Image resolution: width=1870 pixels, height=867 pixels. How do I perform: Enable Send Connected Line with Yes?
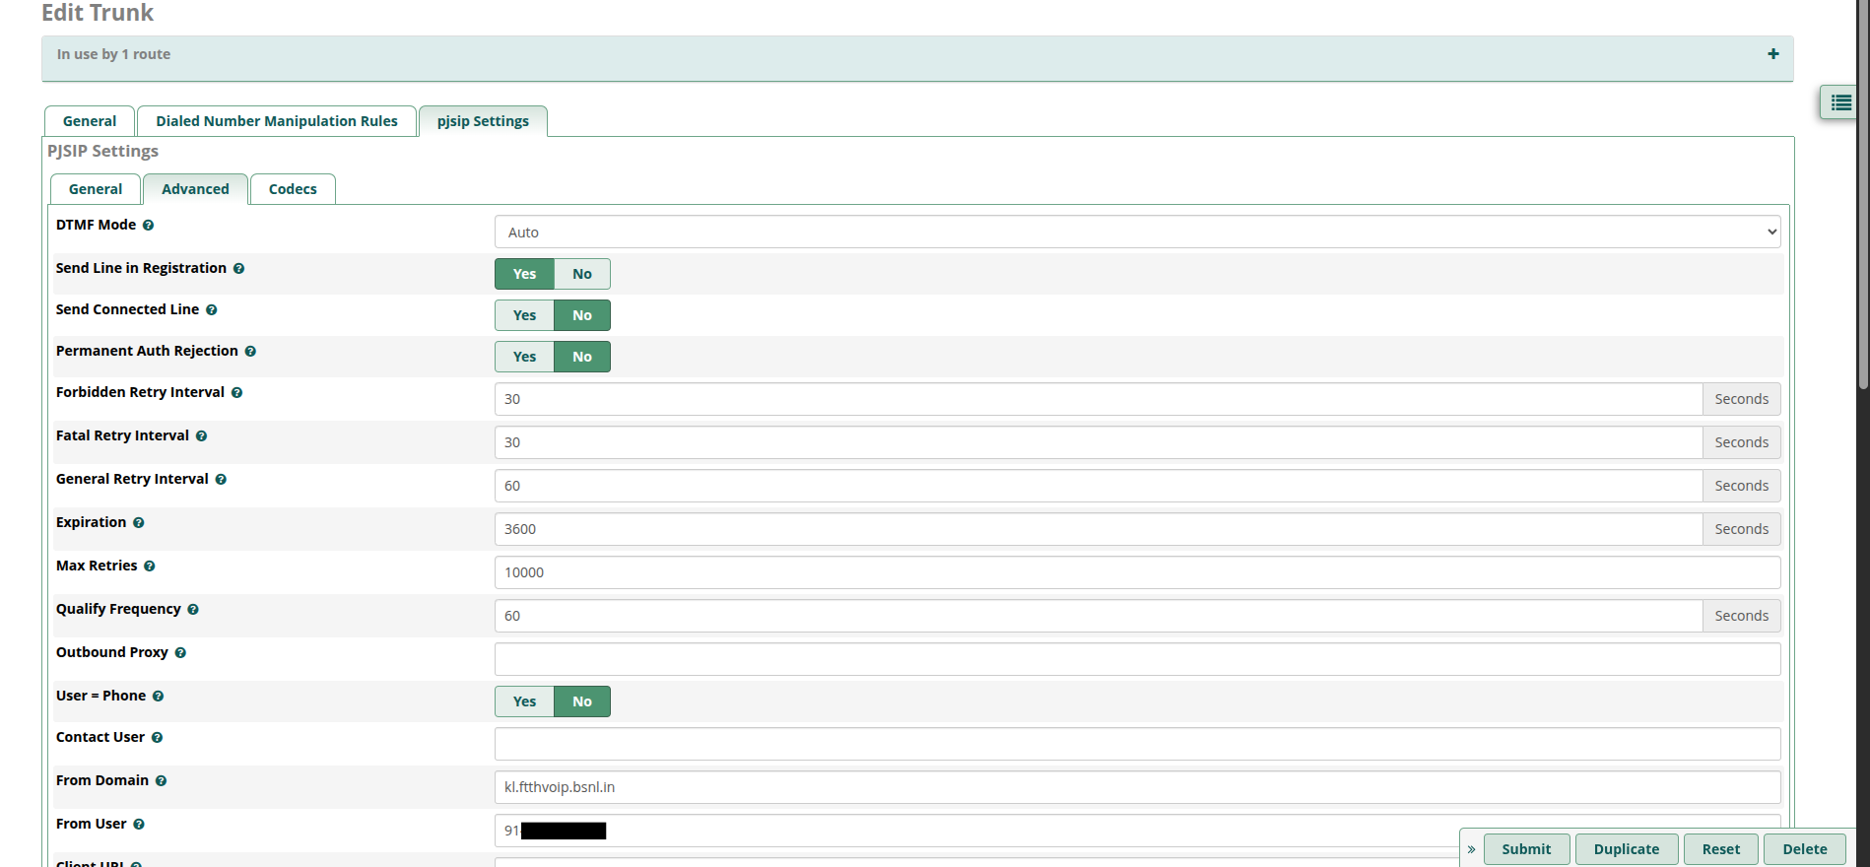524,315
